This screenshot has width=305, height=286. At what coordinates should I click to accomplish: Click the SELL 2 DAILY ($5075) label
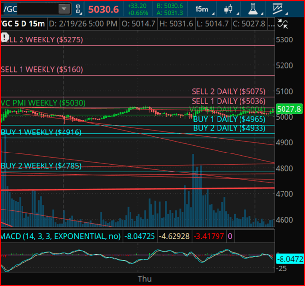point(228,91)
